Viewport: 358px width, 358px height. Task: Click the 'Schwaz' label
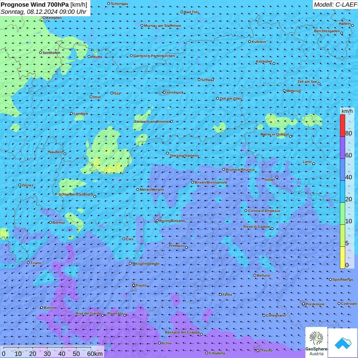(208, 80)
